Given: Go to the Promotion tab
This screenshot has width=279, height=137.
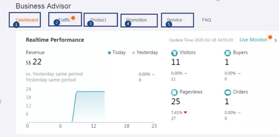Looking at the screenshot, I should pyautogui.click(x=136, y=20).
